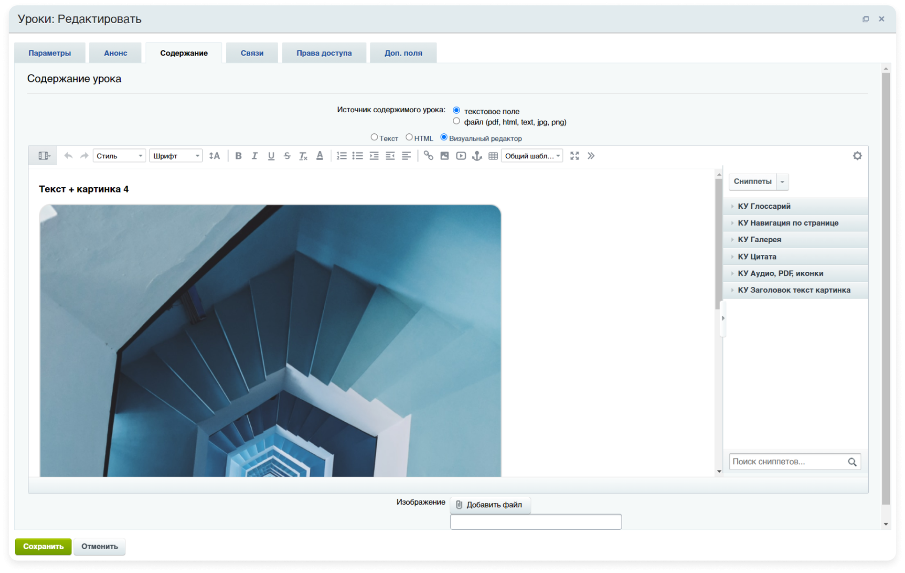
Task: Insert image via toolbar image icon
Action: click(444, 156)
